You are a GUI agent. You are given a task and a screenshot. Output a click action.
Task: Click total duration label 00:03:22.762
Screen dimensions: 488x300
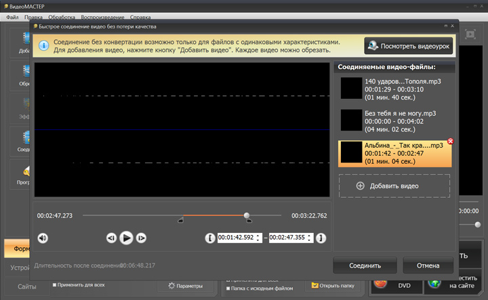pos(309,216)
